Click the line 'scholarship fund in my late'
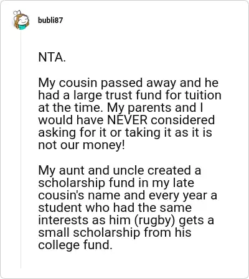 coord(116,183)
